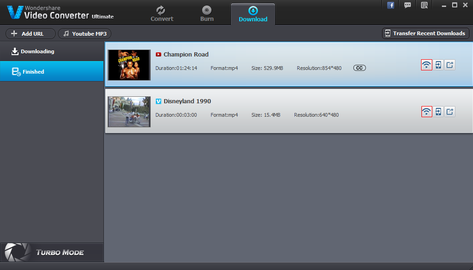
Task: Click the Vimeo source icon beside Disneyland 1990
Action: tap(159, 101)
